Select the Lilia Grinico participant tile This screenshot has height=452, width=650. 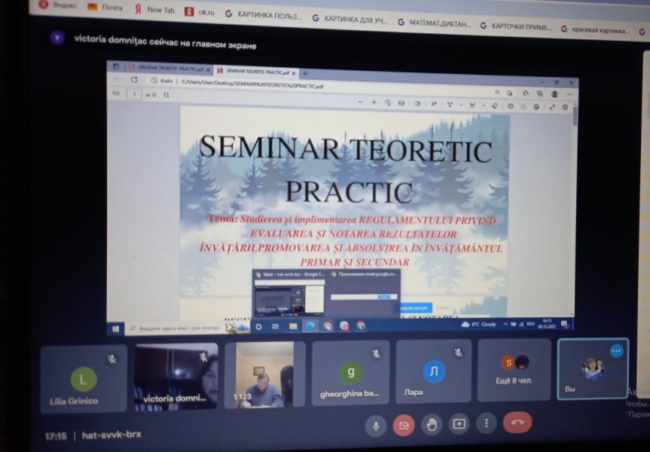pos(84,379)
